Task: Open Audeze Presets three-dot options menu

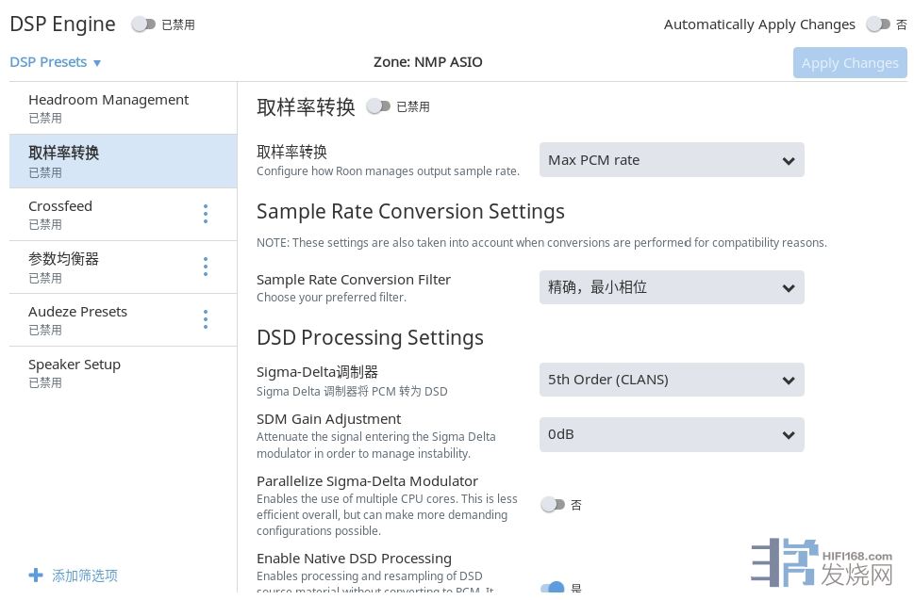Action: (x=206, y=319)
